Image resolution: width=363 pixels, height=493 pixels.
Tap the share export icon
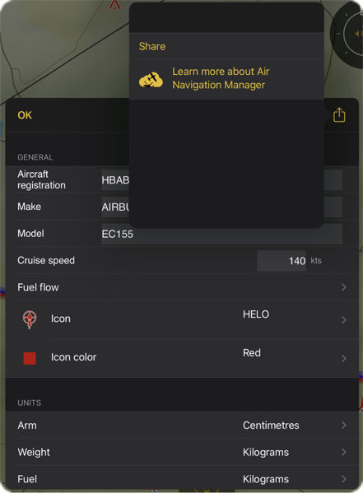point(339,114)
